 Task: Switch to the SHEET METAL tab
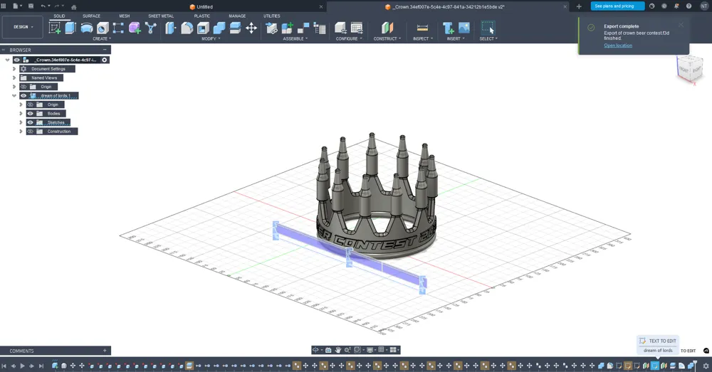click(161, 16)
